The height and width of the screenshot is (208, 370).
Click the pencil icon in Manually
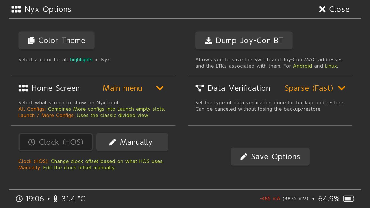[x=113, y=142]
